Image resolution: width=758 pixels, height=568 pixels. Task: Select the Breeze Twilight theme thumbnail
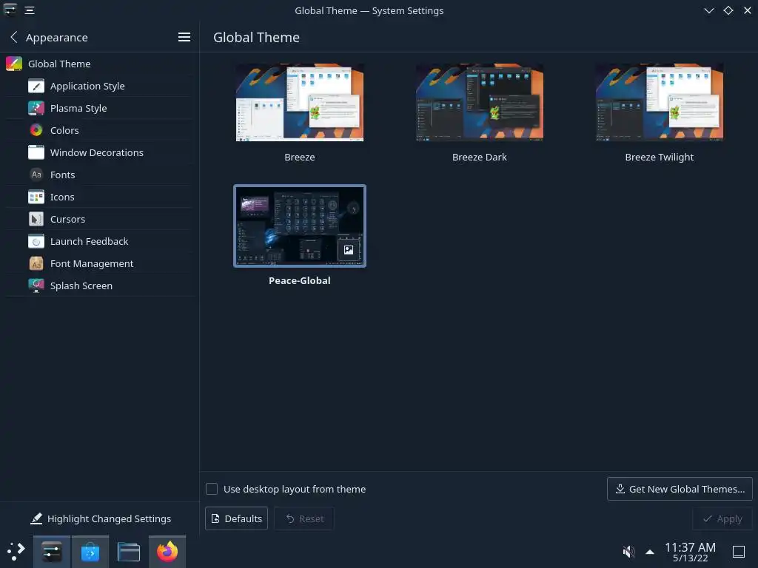660,102
